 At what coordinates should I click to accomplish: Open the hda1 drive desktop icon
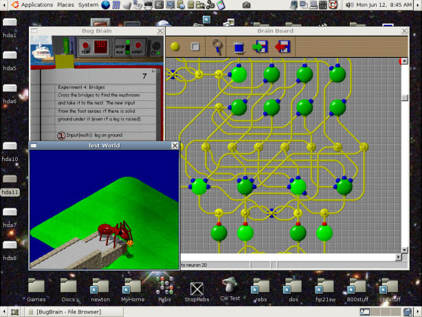[x=10, y=27]
